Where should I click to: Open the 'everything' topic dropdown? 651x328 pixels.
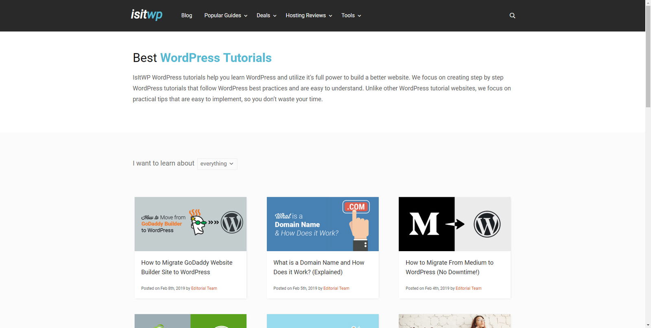[217, 164]
